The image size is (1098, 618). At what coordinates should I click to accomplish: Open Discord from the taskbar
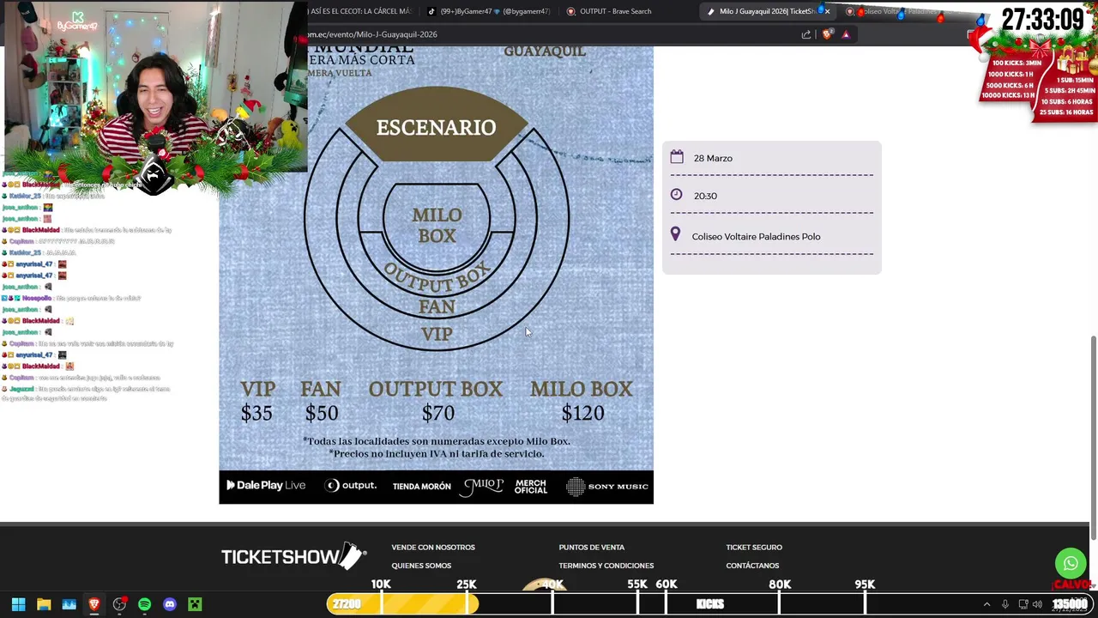click(x=170, y=604)
